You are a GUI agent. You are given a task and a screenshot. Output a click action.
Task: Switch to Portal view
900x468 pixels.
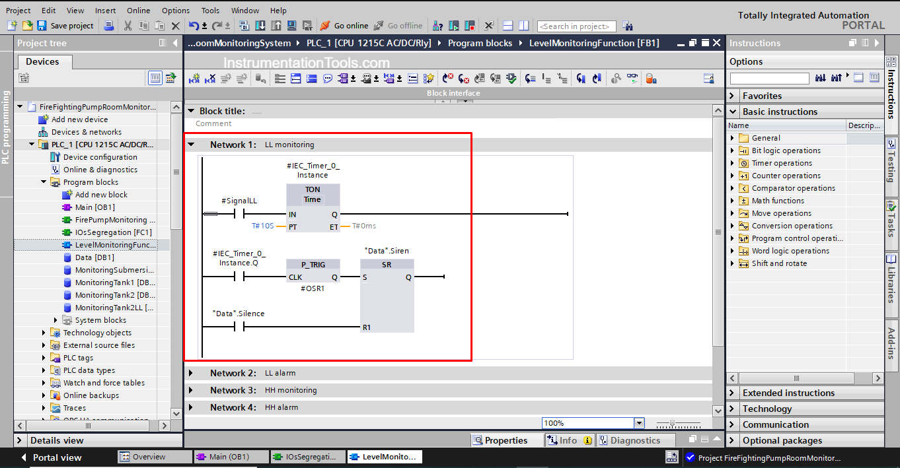pyautogui.click(x=52, y=457)
